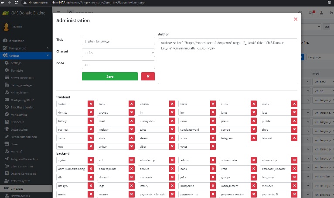Click the red cancel button beside Save
The height and width of the screenshot is (198, 334).
[148, 76]
